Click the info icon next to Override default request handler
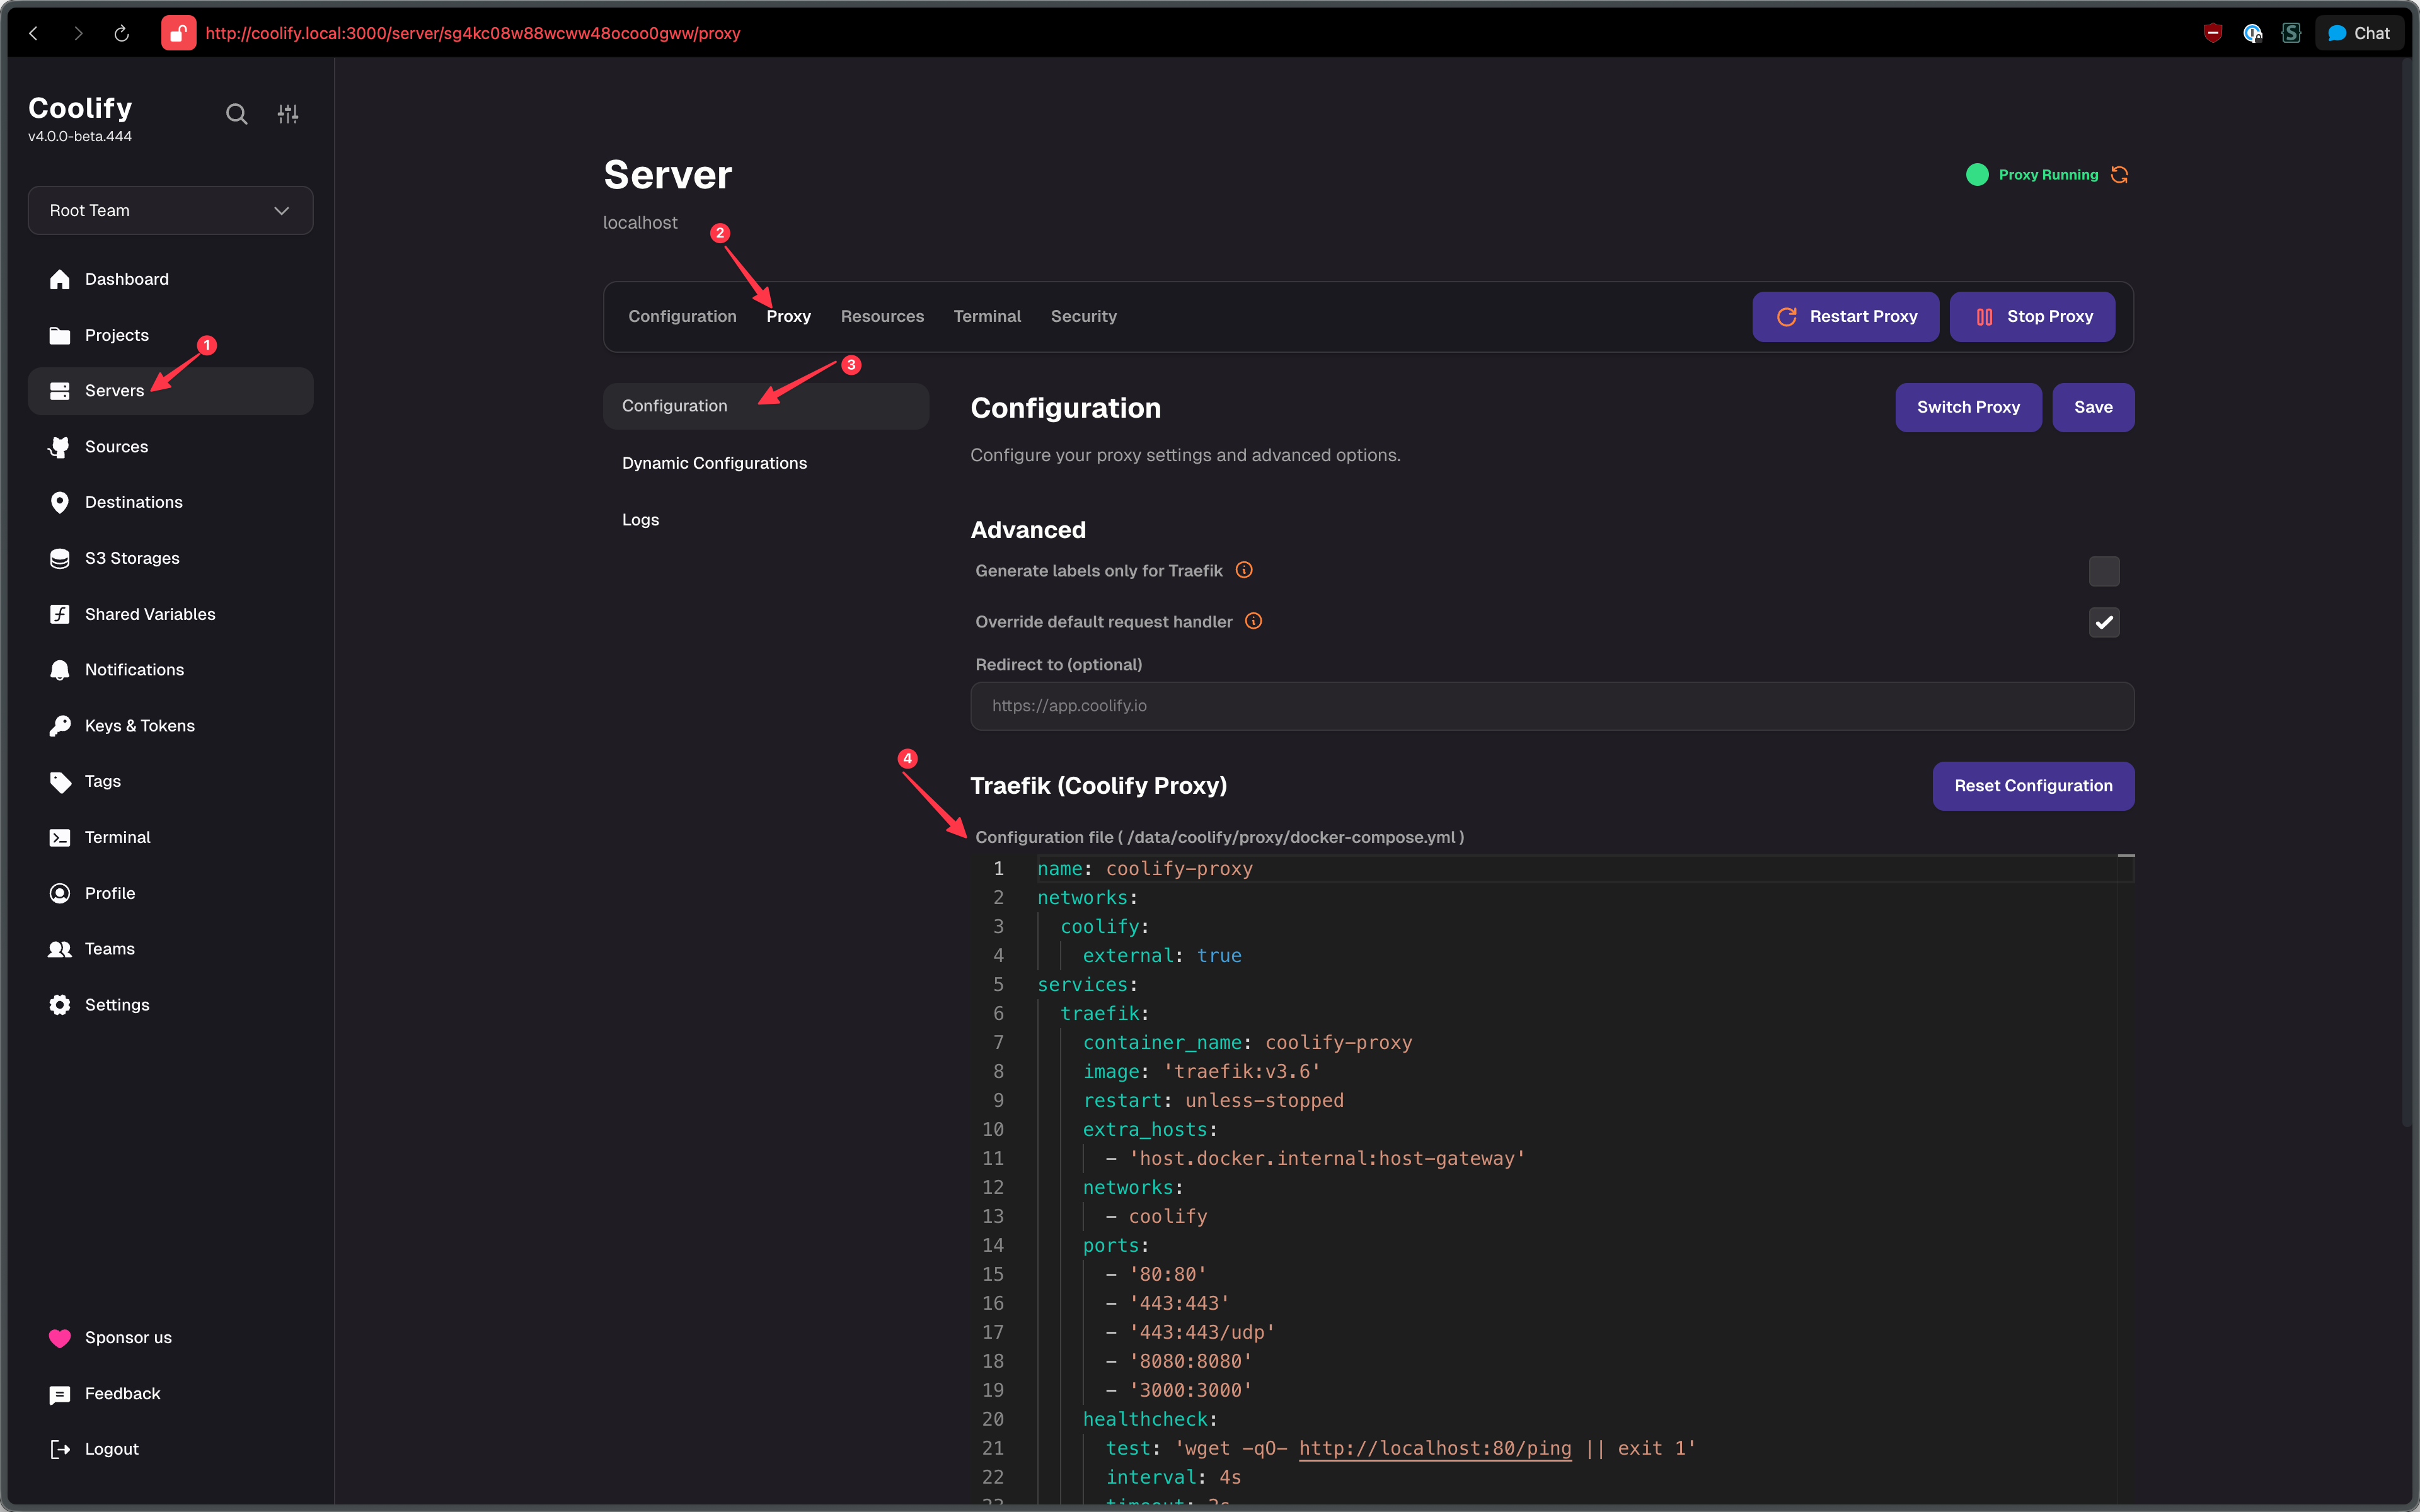Viewport: 2420px width, 1512px height. point(1254,621)
